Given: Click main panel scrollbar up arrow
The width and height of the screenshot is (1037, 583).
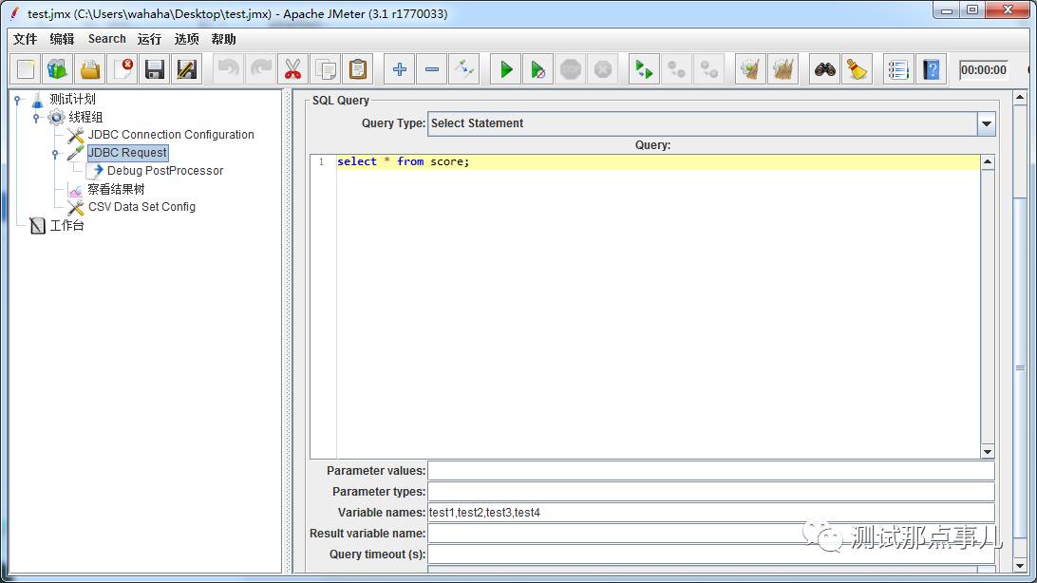Looking at the screenshot, I should (x=1020, y=98).
